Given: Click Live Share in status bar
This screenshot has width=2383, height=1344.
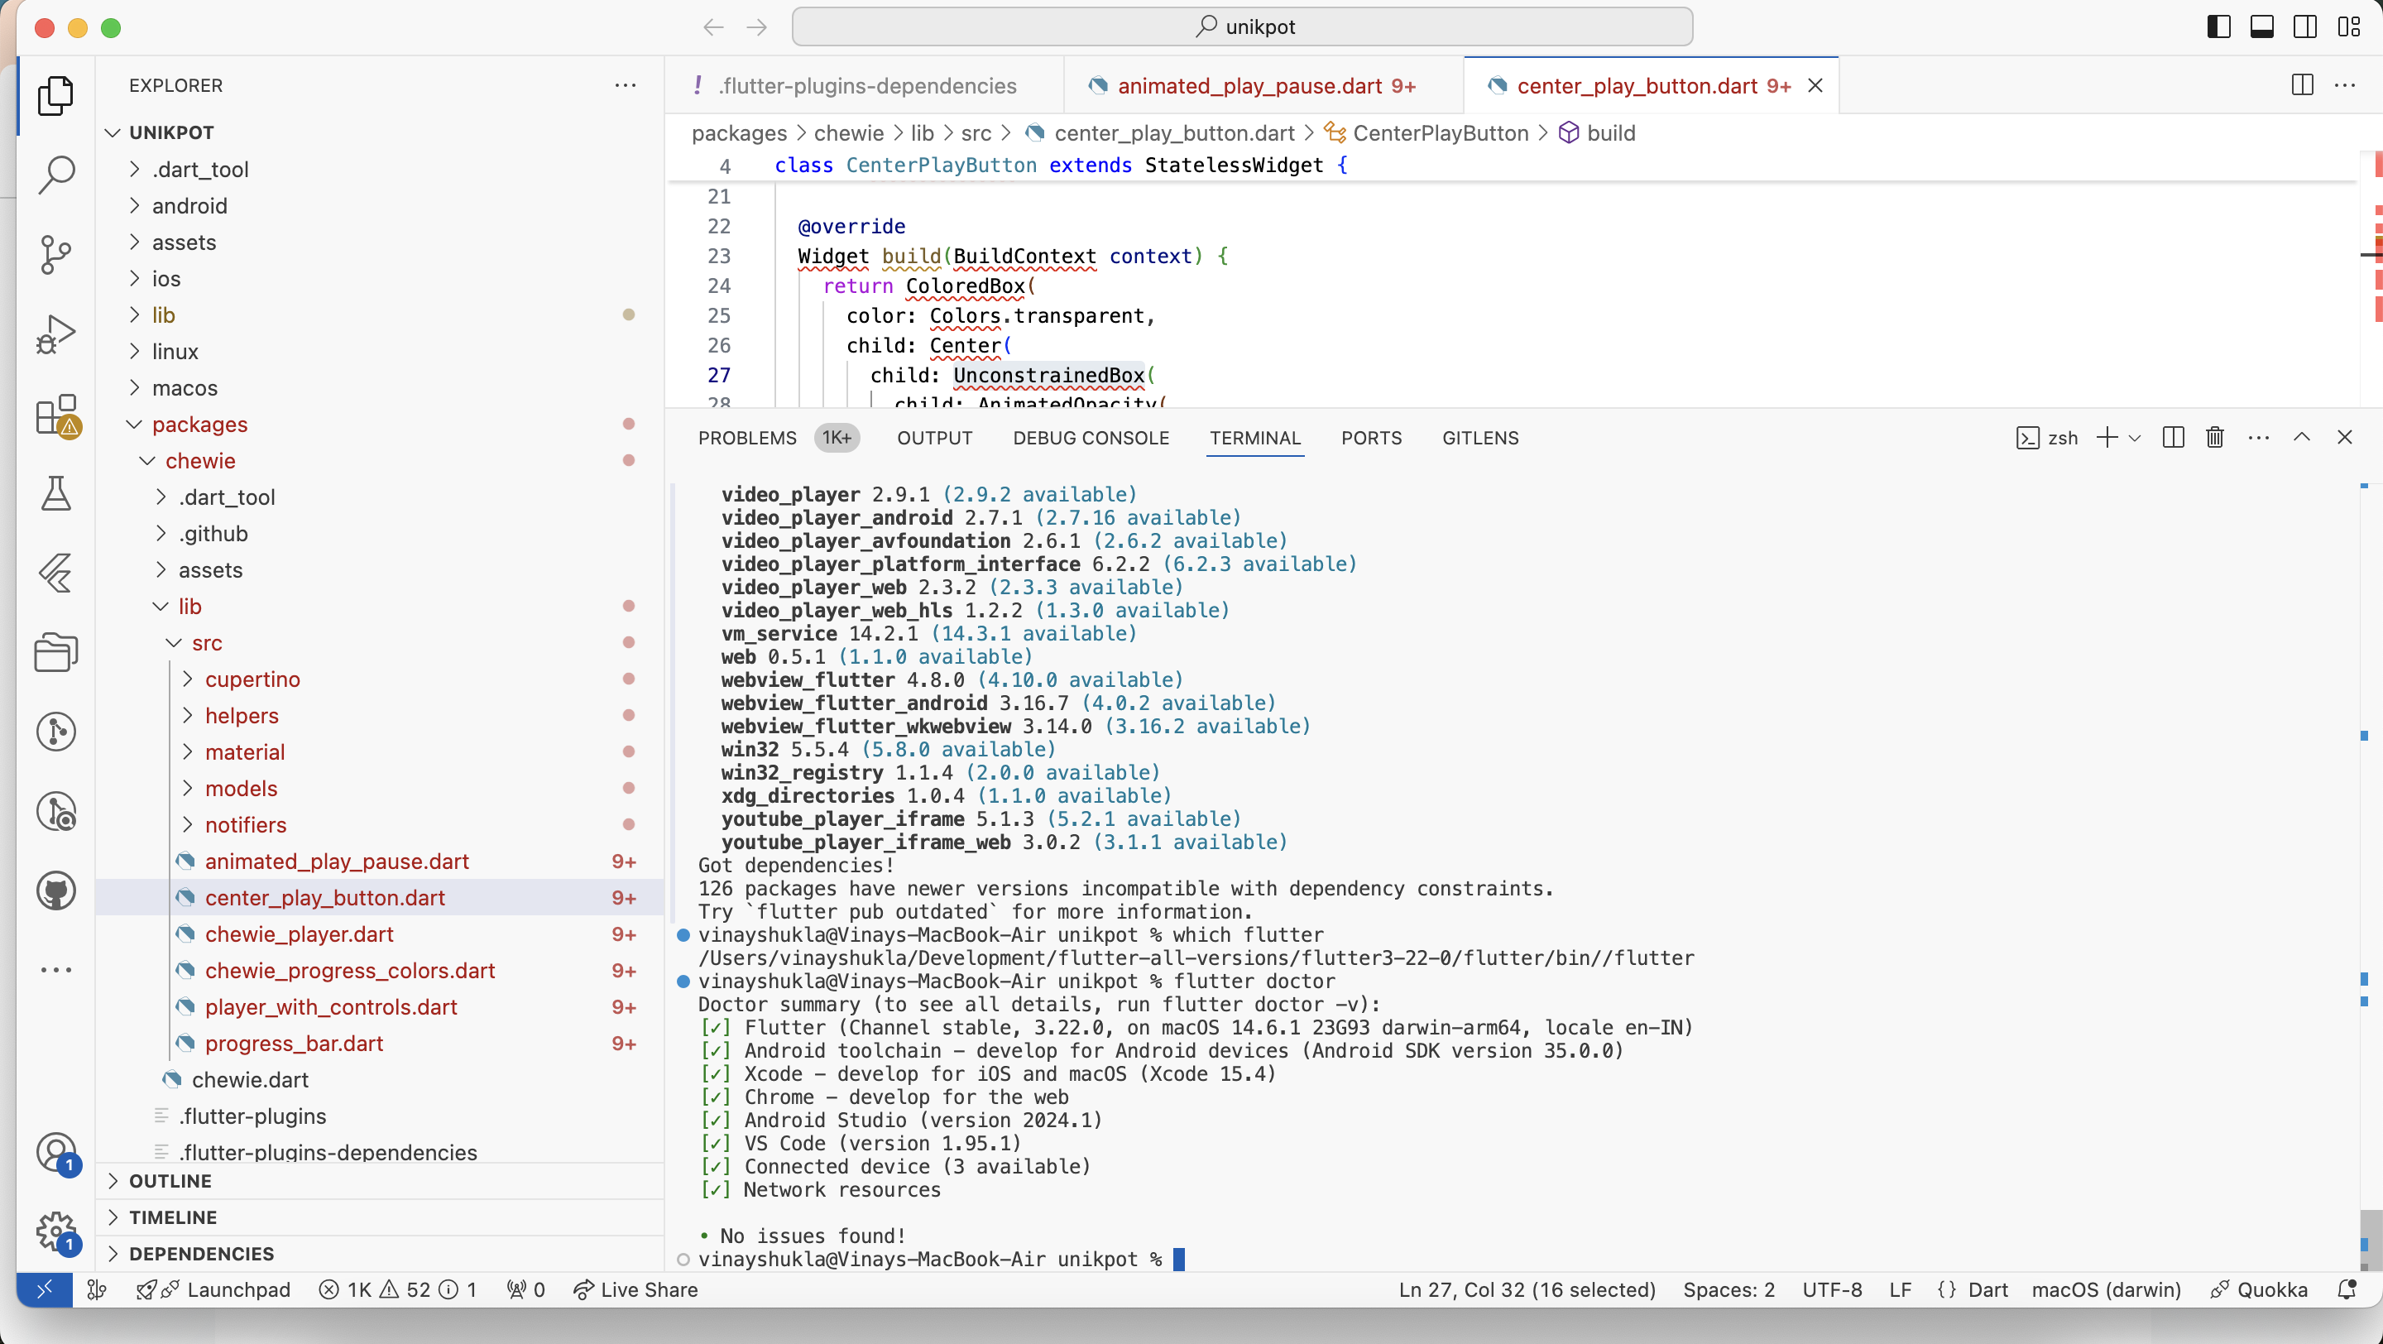Looking at the screenshot, I should coord(635,1289).
